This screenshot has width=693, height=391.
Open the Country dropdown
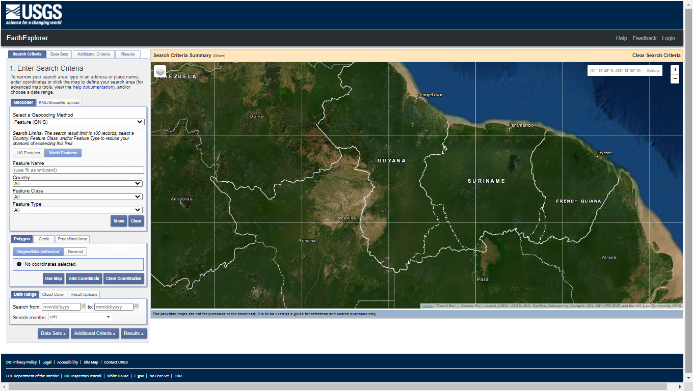click(x=78, y=183)
